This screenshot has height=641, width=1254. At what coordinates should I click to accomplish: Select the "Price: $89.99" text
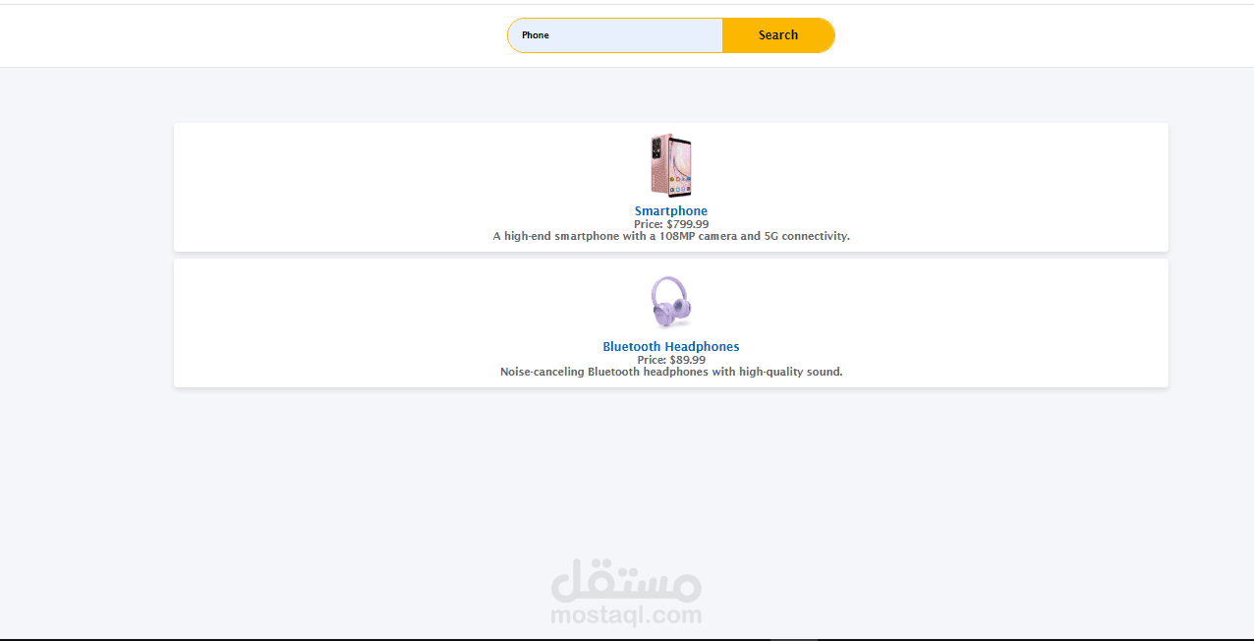671,360
